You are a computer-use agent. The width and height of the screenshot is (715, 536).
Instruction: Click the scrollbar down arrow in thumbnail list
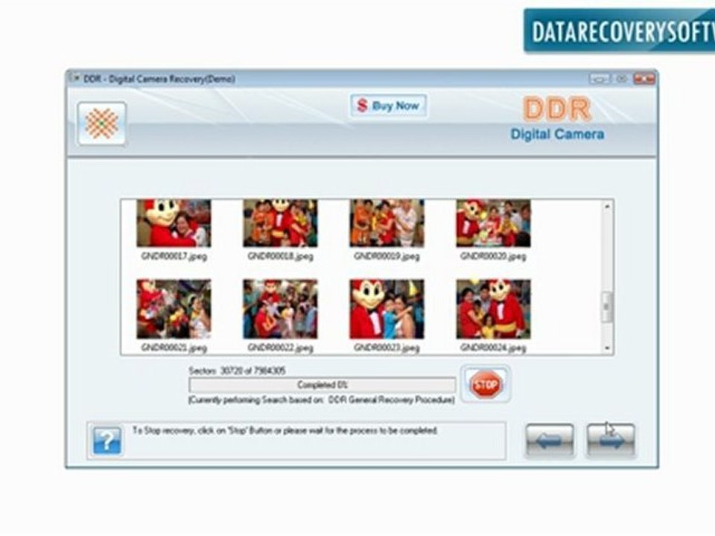coord(607,348)
